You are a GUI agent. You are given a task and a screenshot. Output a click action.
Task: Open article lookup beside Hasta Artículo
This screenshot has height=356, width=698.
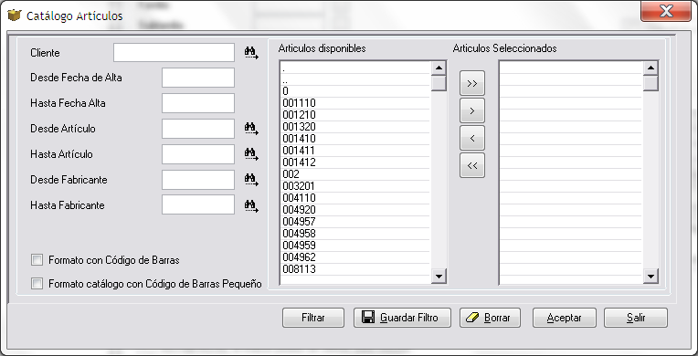coord(251,154)
